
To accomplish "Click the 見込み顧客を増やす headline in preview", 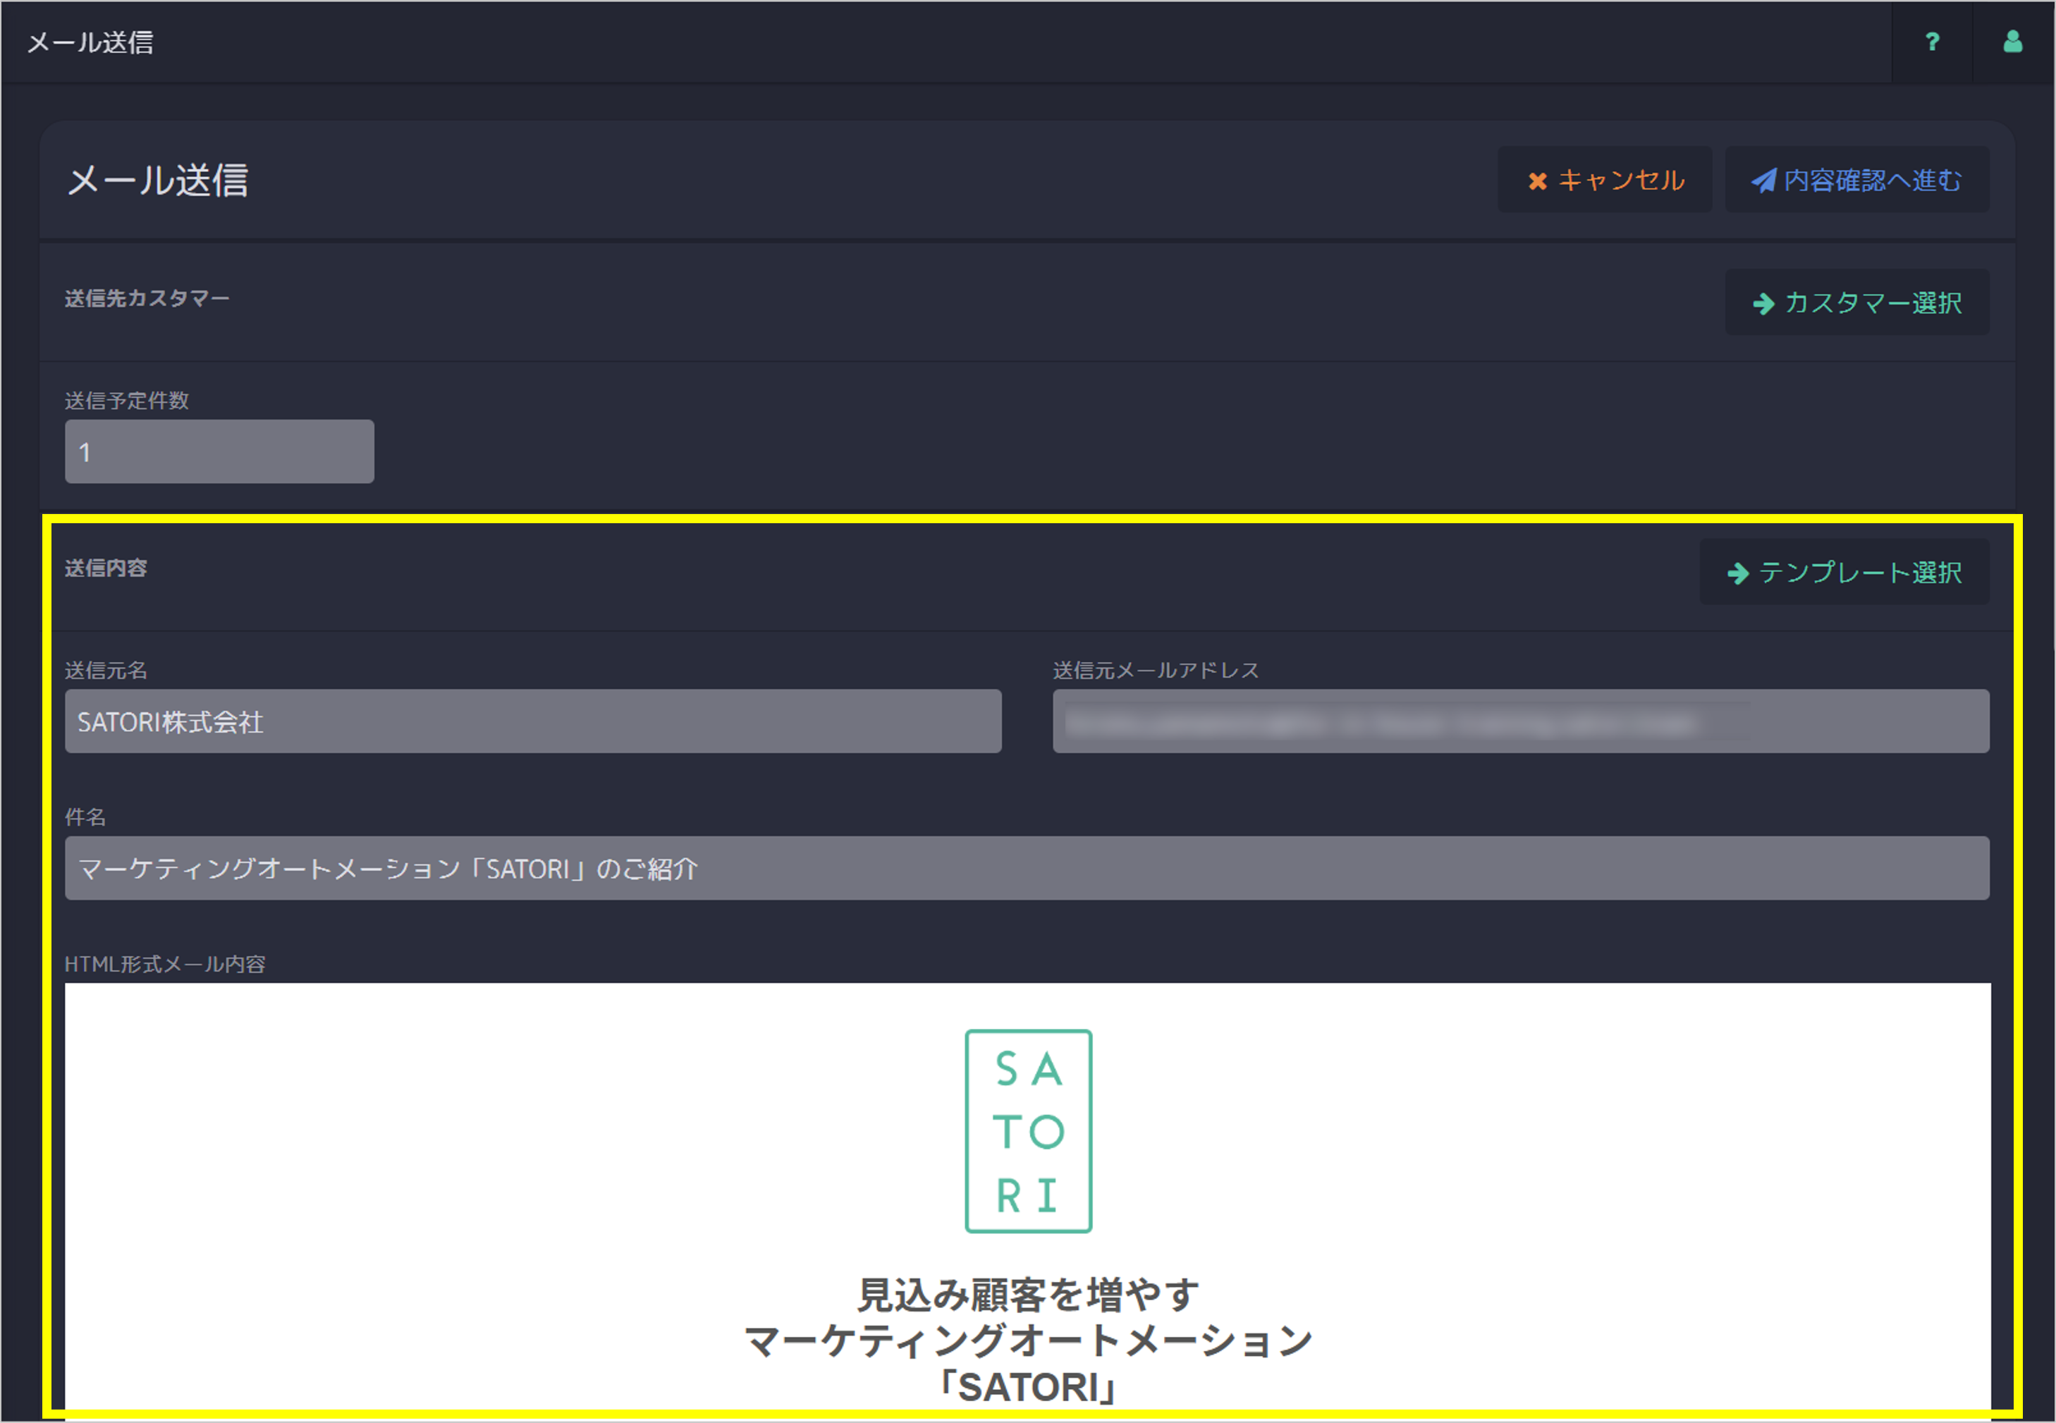I will 1028,1295.
